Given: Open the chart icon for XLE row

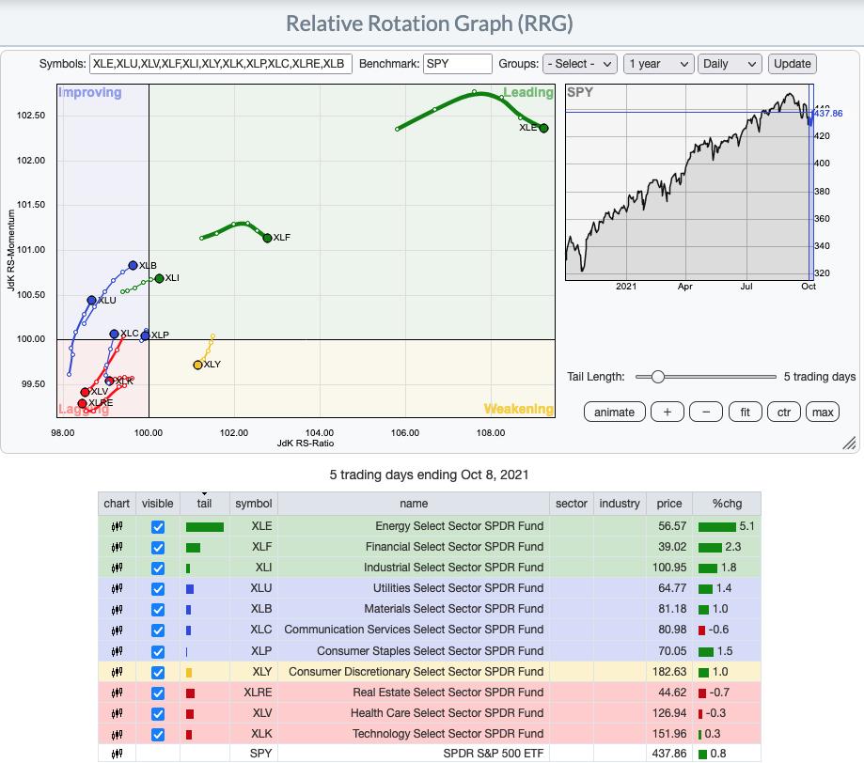Looking at the screenshot, I should tap(117, 526).
